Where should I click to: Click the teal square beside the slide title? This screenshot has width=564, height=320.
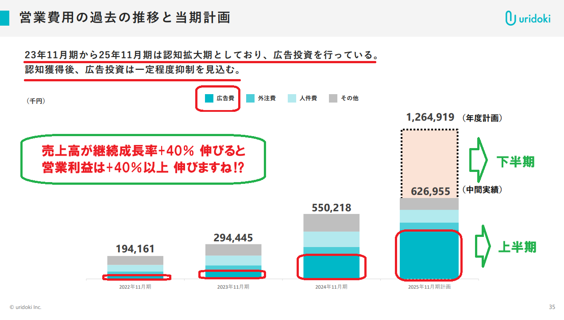click(x=5, y=18)
